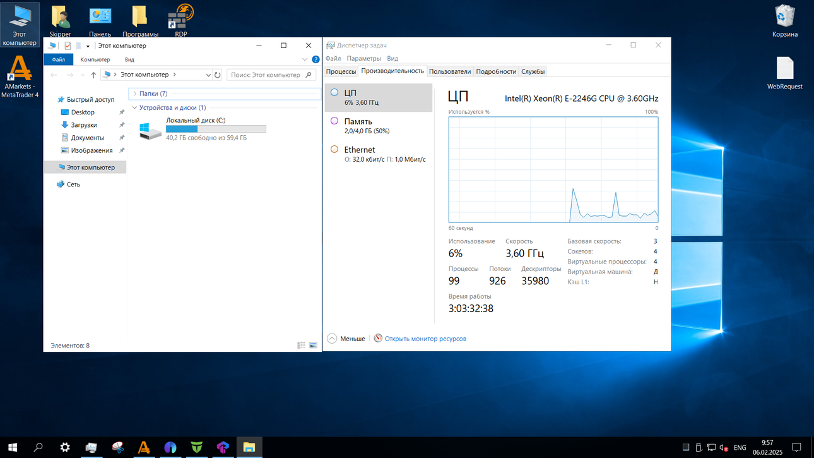
Task: Click the New folder quick access icon in Explorer
Action: 78,45
